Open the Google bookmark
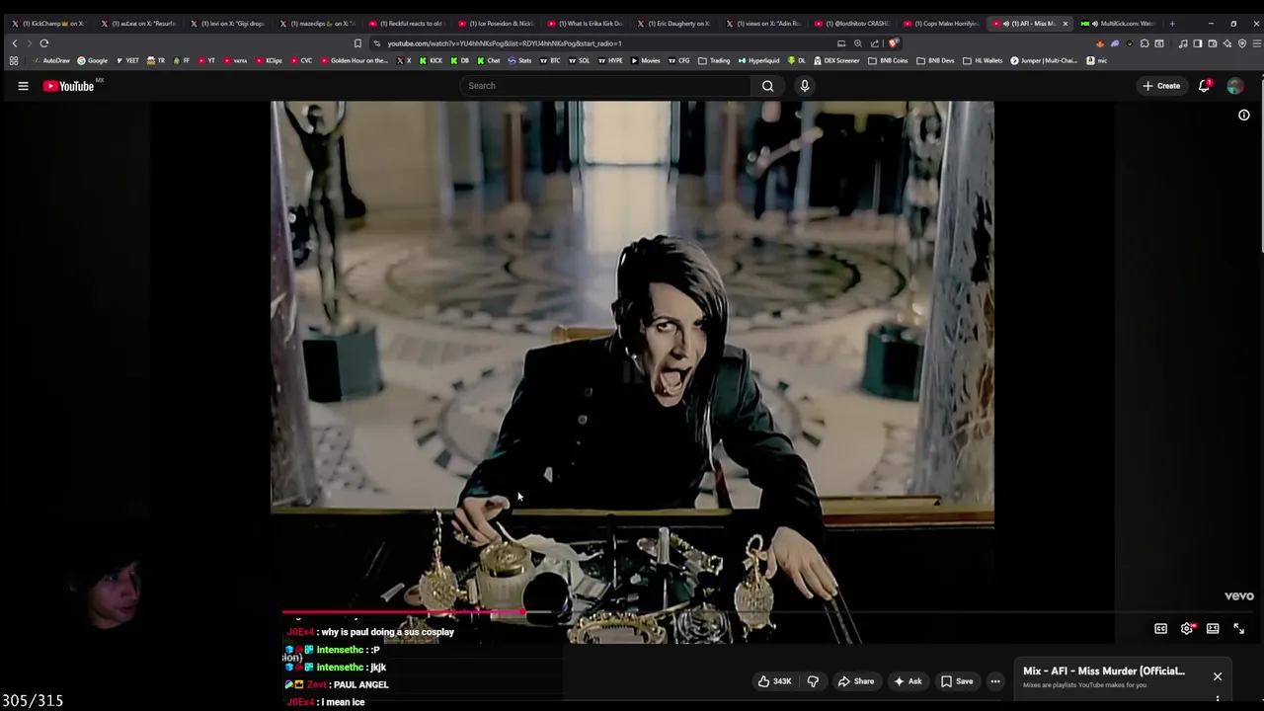 tap(93, 61)
